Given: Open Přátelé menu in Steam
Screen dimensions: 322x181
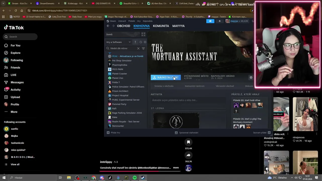Looking at the screenshot, I should [x=132, y=21].
